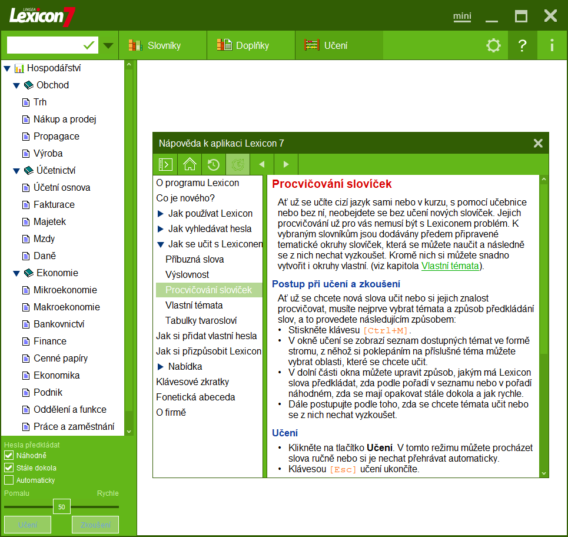
Task: Click the document icon beside Bankovnictví
Action: [26, 324]
